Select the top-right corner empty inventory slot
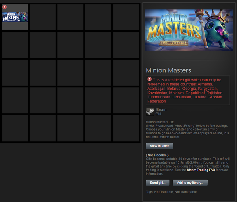Screen dimensions: 237x202 pyautogui.click(x=126, y=17)
